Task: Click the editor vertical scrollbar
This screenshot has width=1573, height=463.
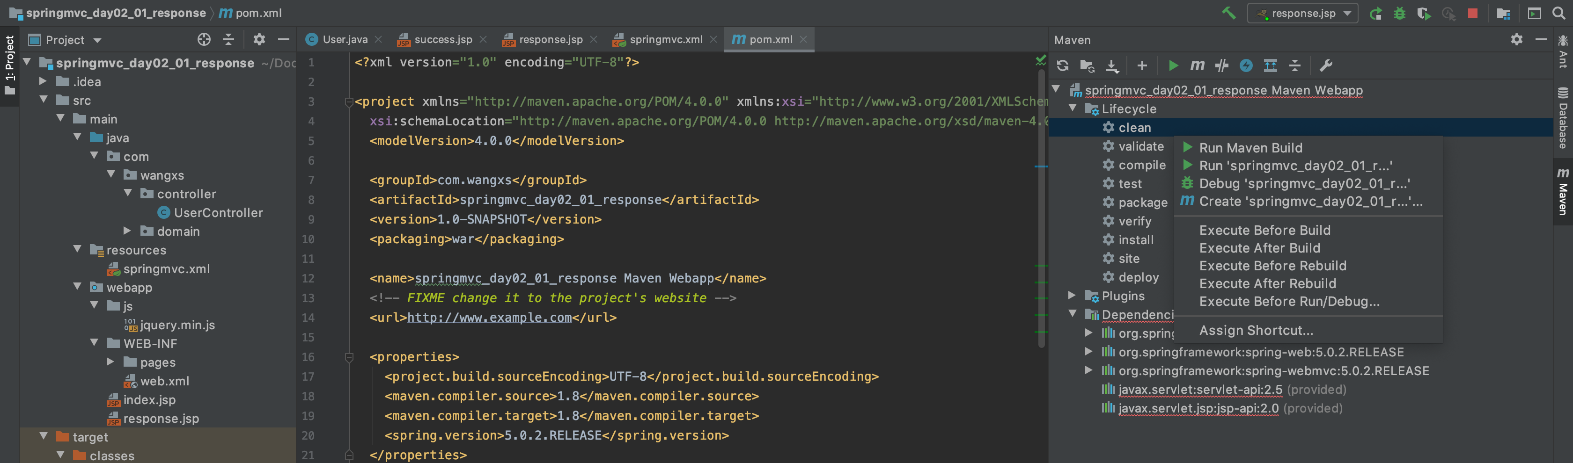Action: tap(1041, 207)
